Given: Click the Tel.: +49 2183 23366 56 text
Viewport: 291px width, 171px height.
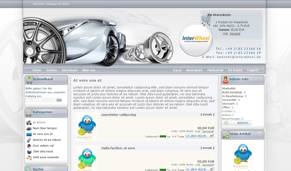Looking at the screenshot, I should click(x=238, y=49).
